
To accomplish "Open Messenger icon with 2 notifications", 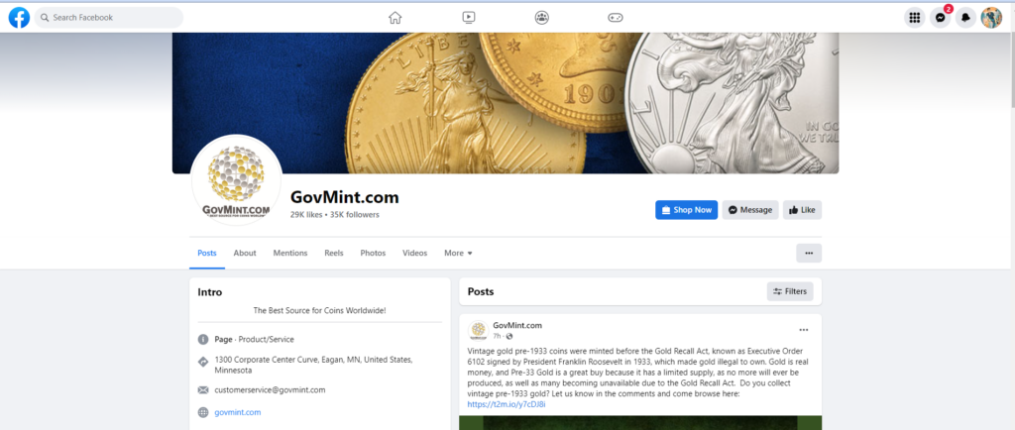I will pos(940,18).
